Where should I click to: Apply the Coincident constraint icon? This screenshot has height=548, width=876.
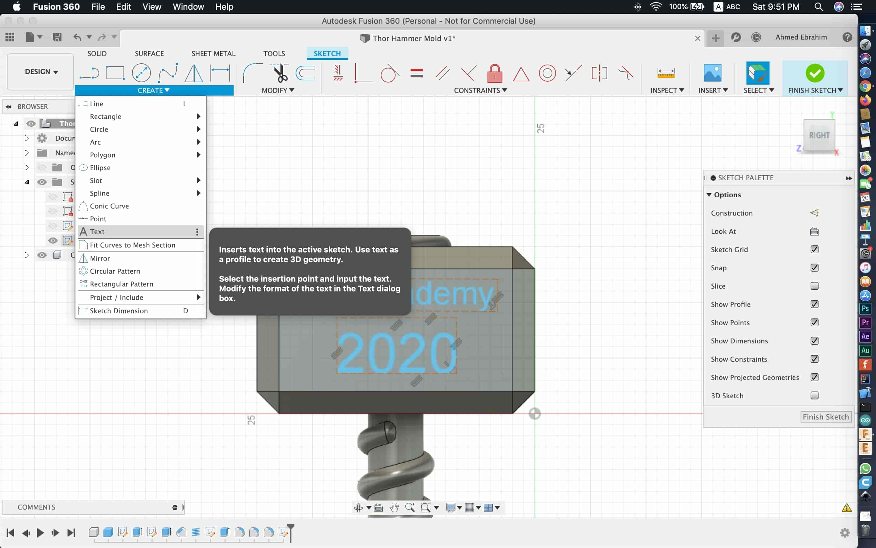point(364,73)
